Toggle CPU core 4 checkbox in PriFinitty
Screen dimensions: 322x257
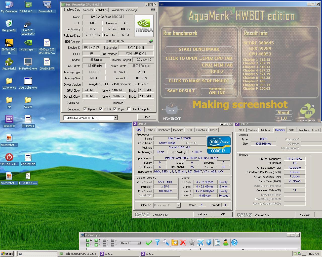104,240
